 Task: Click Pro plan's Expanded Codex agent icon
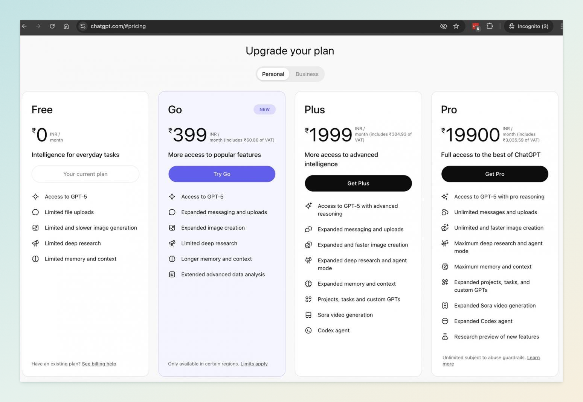tap(445, 321)
